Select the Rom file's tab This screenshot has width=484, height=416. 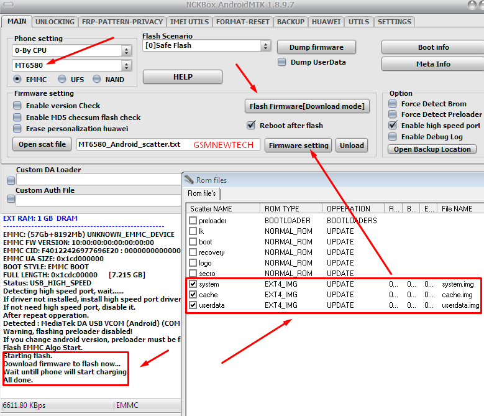(201, 193)
